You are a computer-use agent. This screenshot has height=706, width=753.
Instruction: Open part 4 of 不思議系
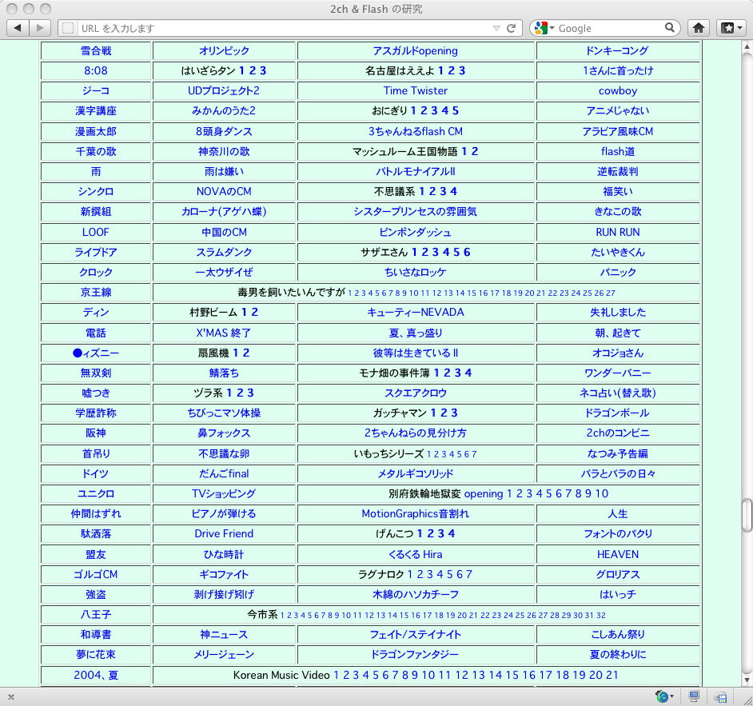click(453, 192)
